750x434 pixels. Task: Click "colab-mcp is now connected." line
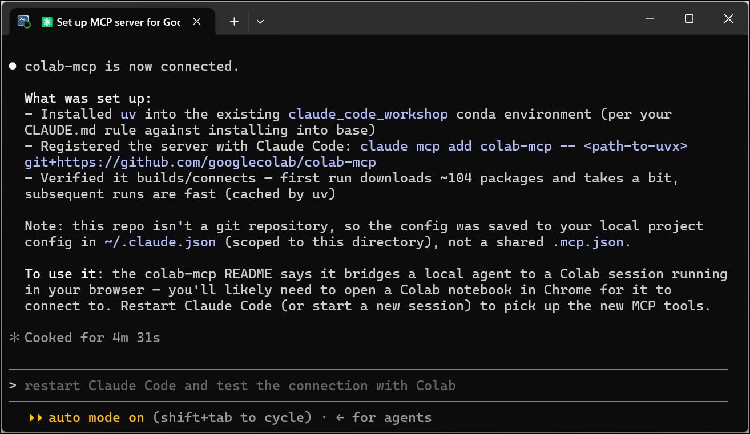click(x=132, y=66)
